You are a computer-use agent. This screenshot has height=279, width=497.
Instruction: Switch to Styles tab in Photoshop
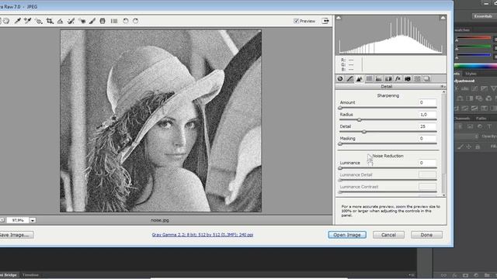(471, 74)
